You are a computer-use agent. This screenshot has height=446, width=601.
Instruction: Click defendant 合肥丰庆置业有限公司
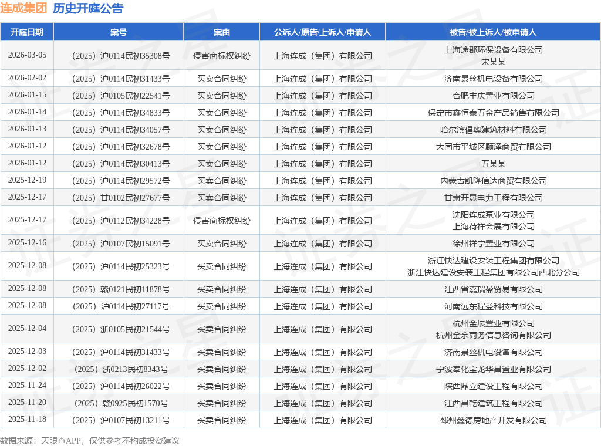tap(493, 96)
